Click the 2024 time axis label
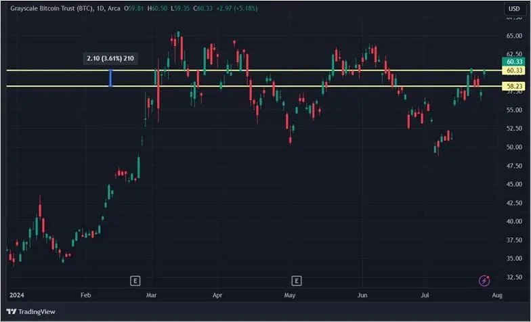Screen dimensions: 531x322 click(x=16, y=295)
